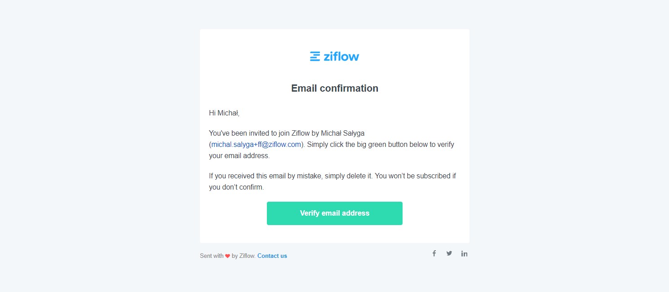The image size is (669, 292).
Task: Open the LinkedIn icon in footer
Action: coord(464,253)
